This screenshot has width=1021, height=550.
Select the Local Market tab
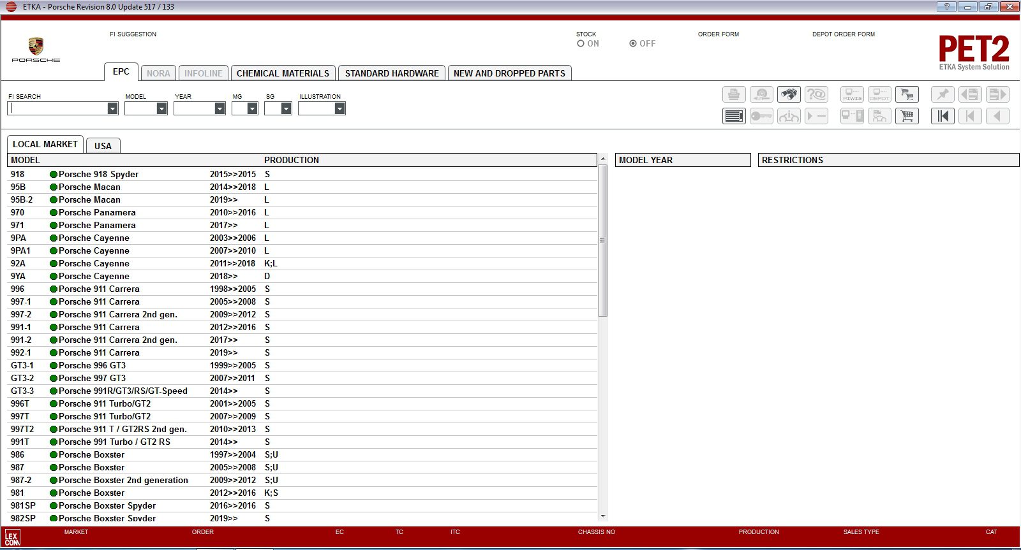click(x=45, y=144)
